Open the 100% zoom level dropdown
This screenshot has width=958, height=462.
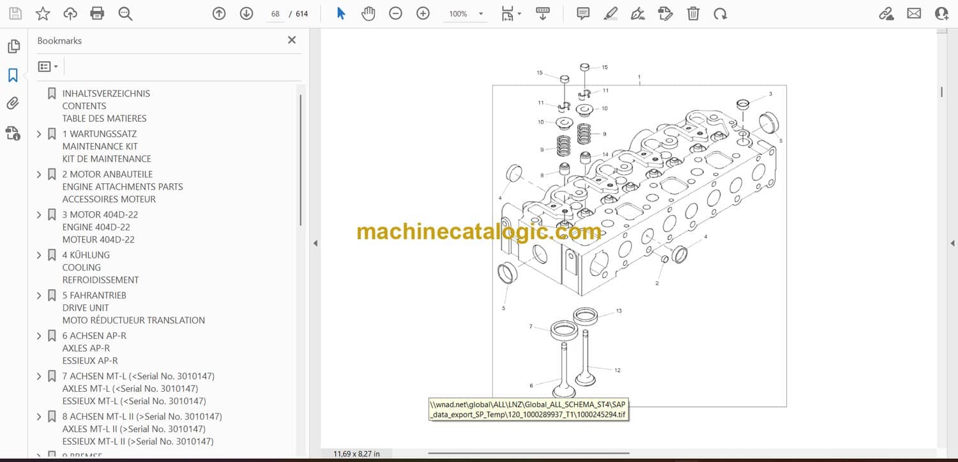[x=464, y=13]
